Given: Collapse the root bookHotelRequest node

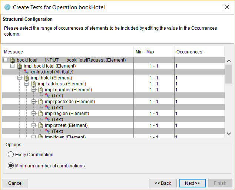Looking at the screenshot, I should click(x=6, y=60).
